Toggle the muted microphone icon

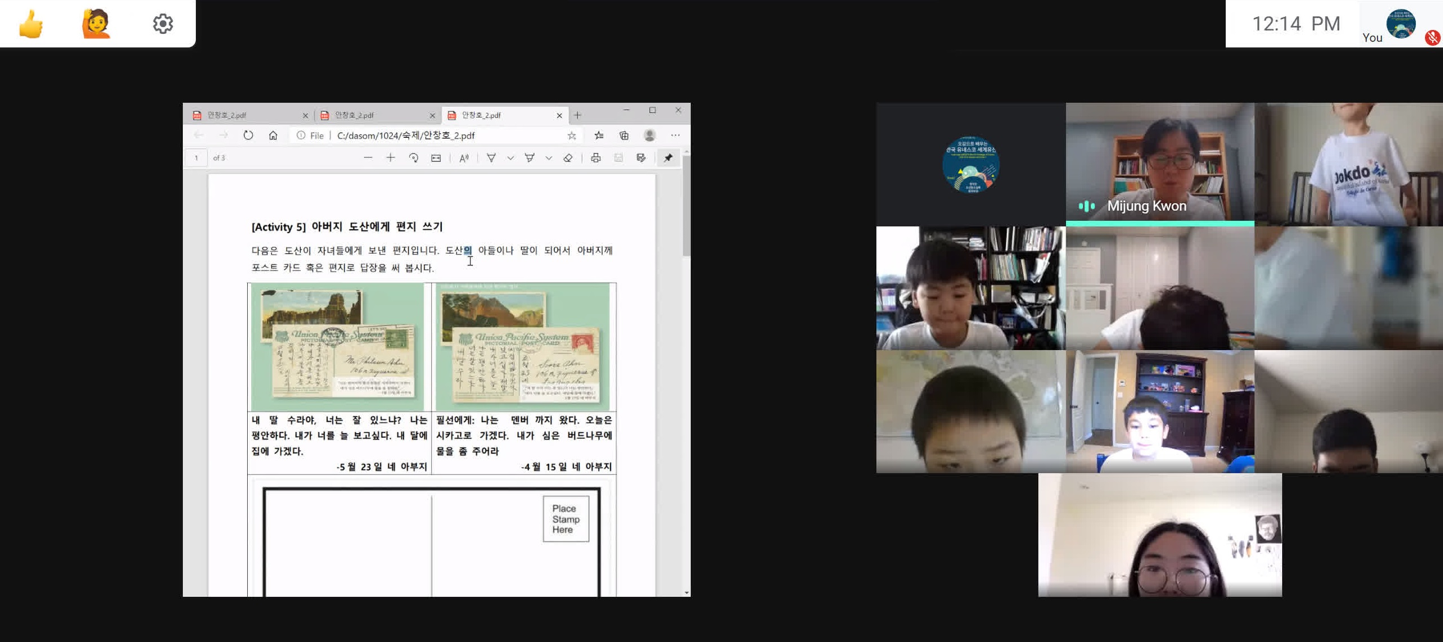pos(1432,38)
